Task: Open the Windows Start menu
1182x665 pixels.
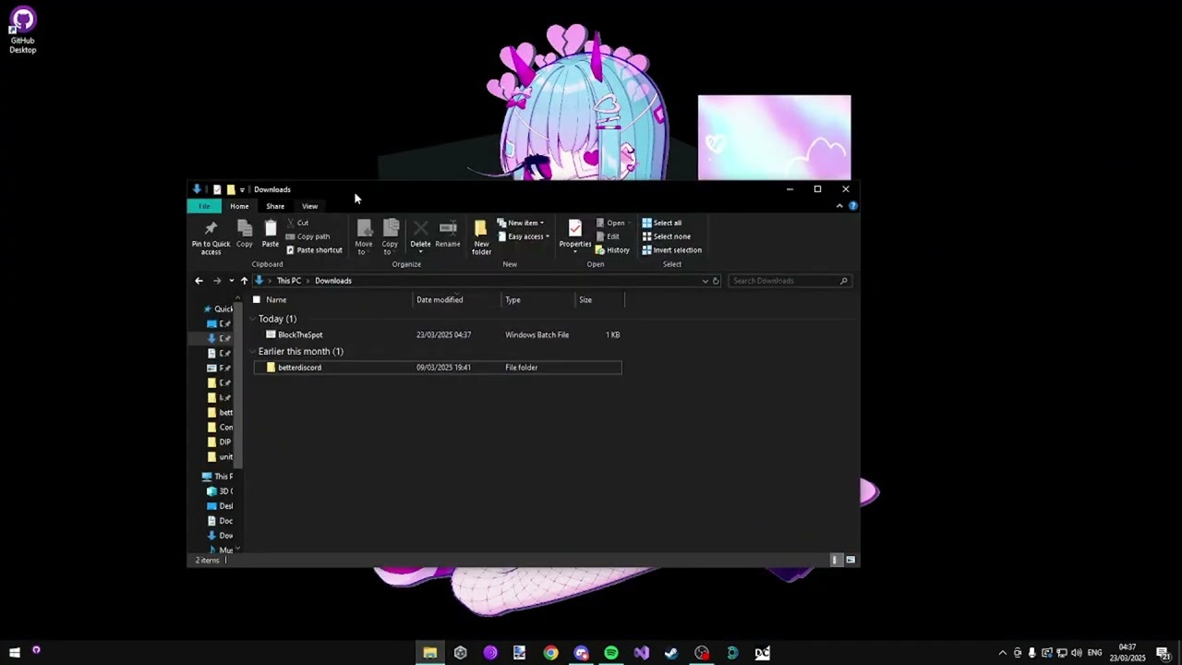Action: click(x=15, y=653)
